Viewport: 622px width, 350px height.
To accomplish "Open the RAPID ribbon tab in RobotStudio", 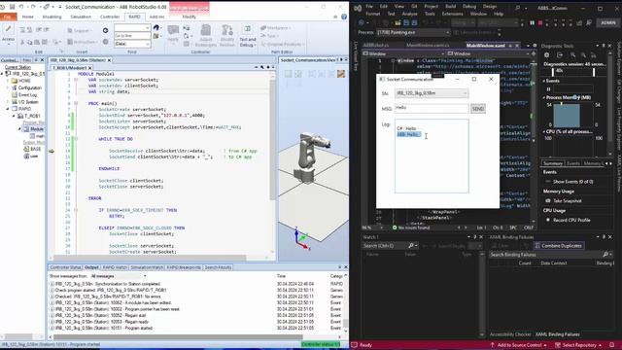I will tap(134, 17).
